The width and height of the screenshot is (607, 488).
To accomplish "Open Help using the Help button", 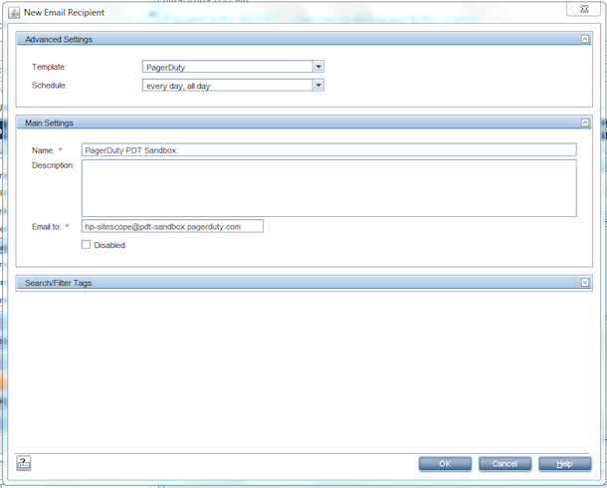I will 564,463.
